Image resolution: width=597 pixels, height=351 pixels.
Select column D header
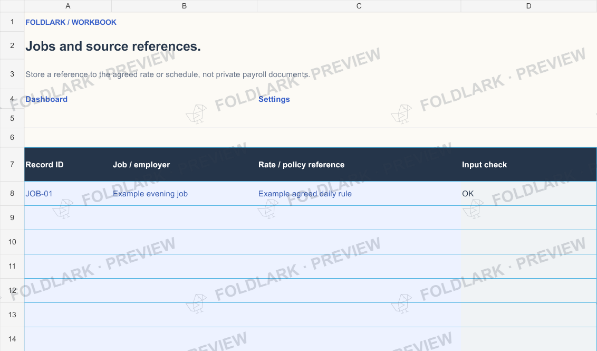(x=529, y=6)
